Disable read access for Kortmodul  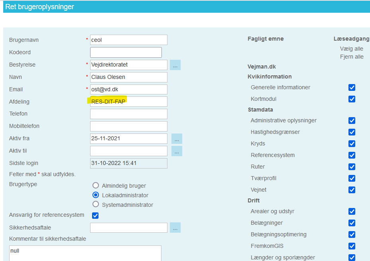(352, 99)
